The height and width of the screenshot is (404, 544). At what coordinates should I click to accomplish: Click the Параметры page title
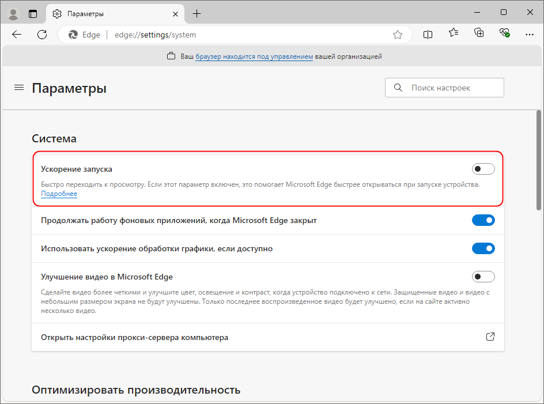click(69, 89)
